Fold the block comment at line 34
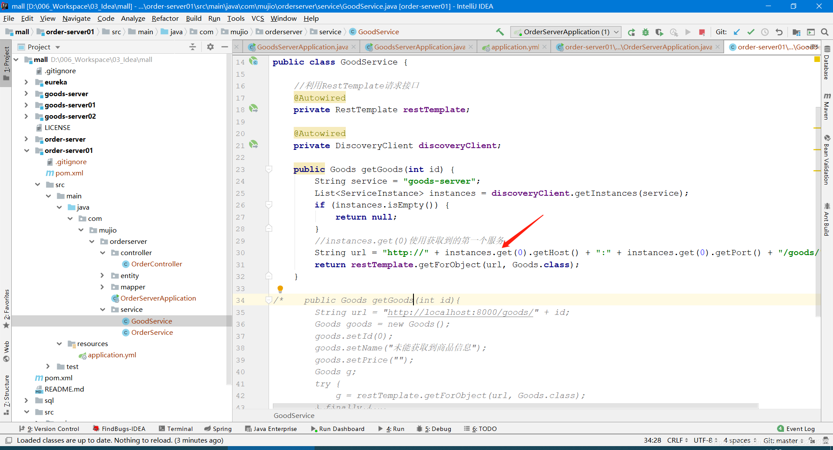This screenshot has width=833, height=450. pos(269,300)
